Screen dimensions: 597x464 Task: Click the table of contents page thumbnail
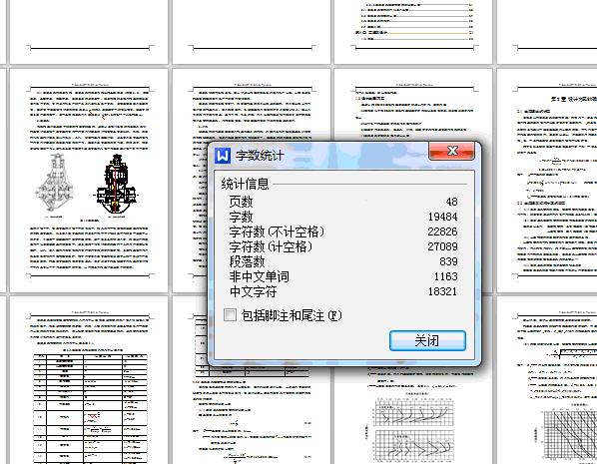point(413,32)
